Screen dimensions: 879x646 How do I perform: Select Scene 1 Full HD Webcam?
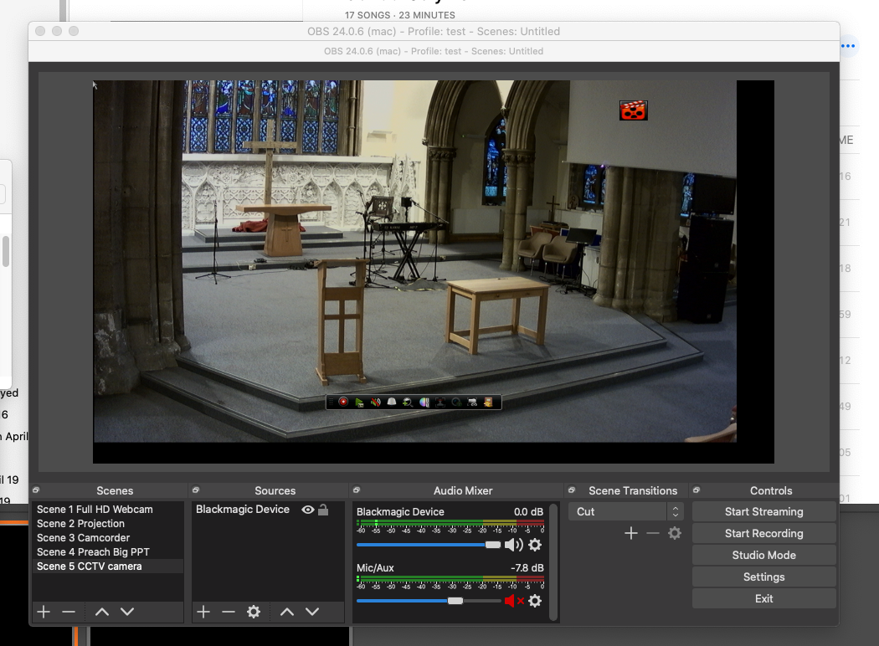point(95,510)
